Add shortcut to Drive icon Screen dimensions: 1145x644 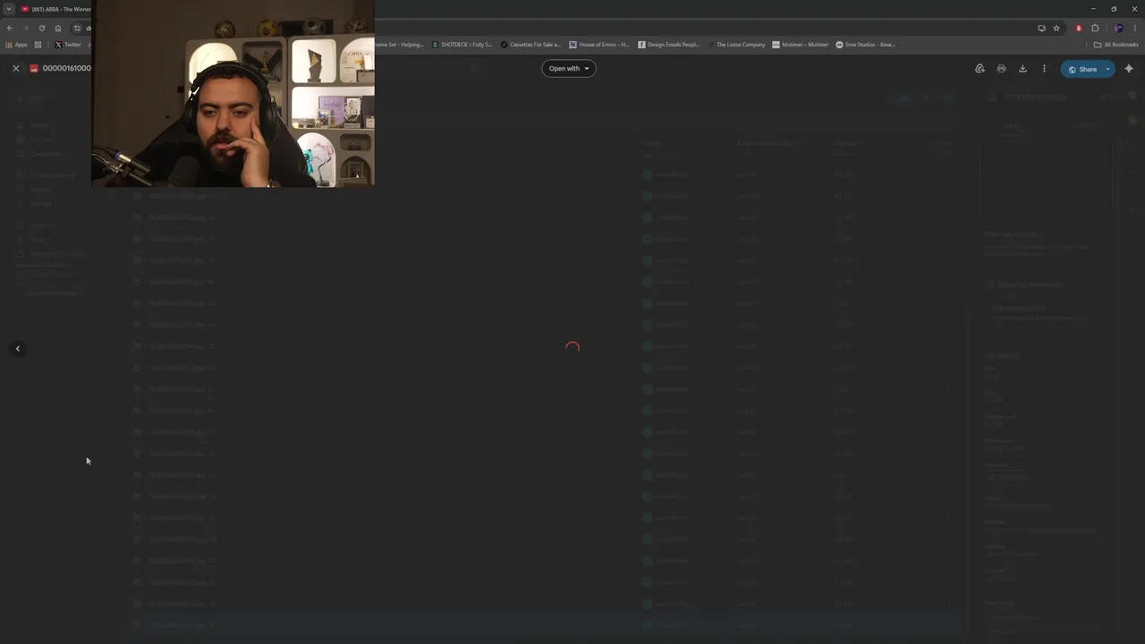point(980,69)
